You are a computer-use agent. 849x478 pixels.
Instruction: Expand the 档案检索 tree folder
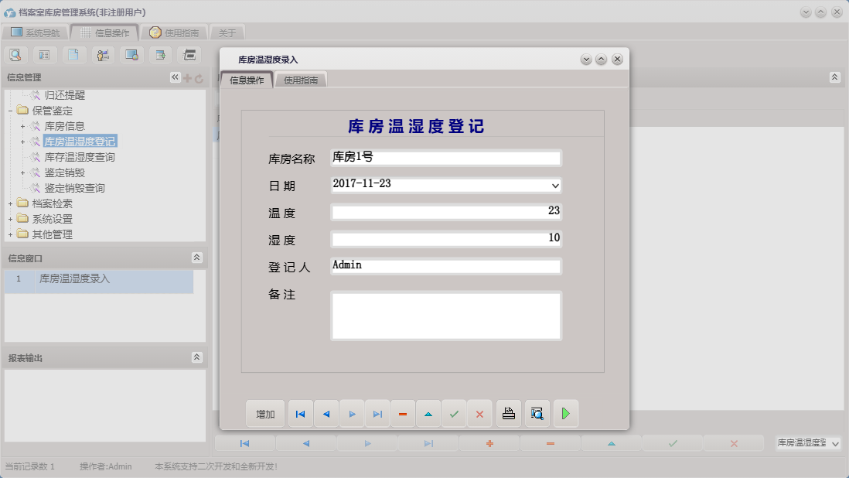point(10,203)
